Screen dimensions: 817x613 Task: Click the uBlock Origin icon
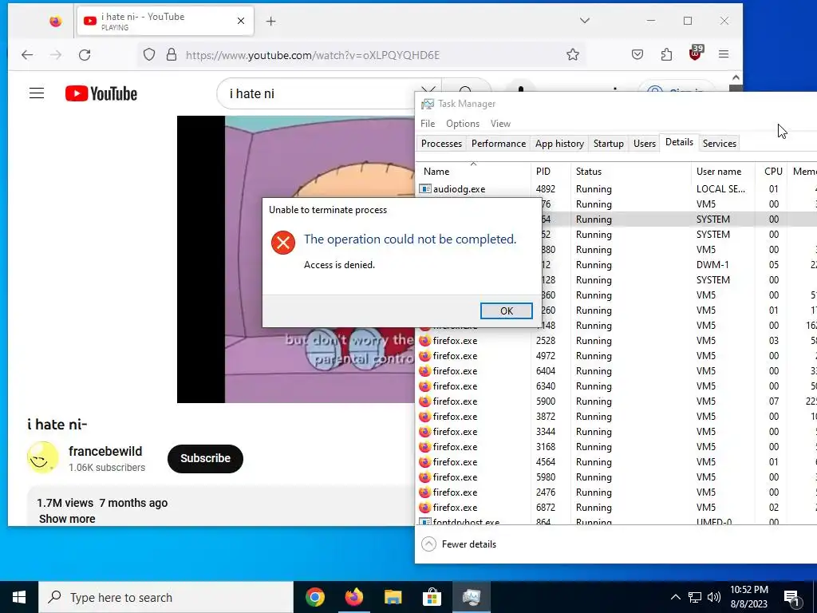tap(696, 53)
